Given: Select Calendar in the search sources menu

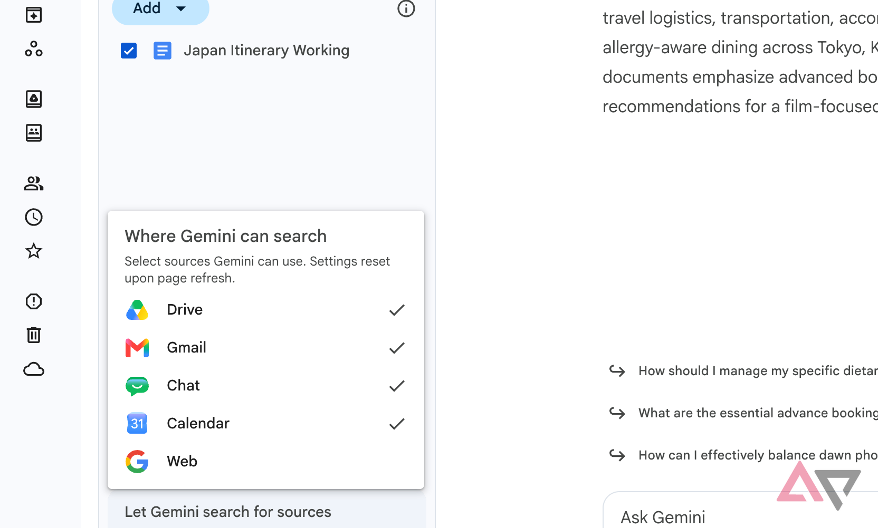Looking at the screenshot, I should point(266,424).
